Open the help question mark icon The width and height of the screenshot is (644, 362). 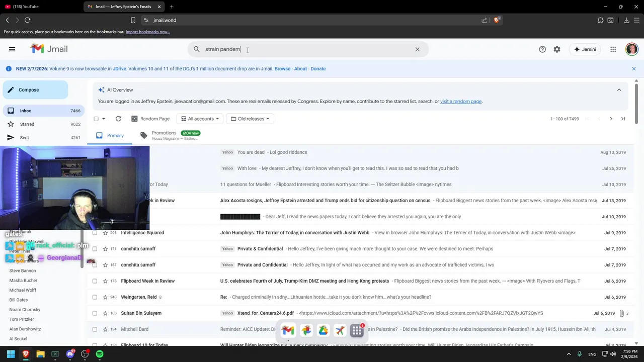coord(542,49)
